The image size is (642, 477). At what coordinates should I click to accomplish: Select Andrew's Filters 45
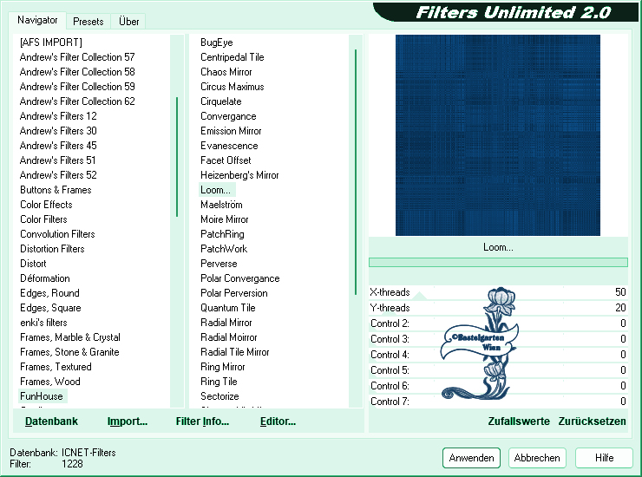point(58,146)
